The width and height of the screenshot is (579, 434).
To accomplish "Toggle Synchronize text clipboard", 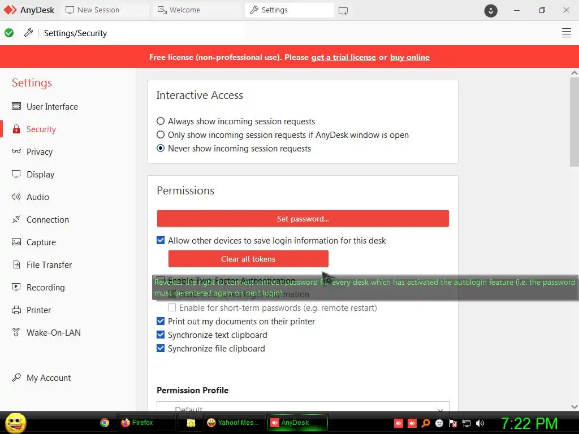I will point(160,335).
